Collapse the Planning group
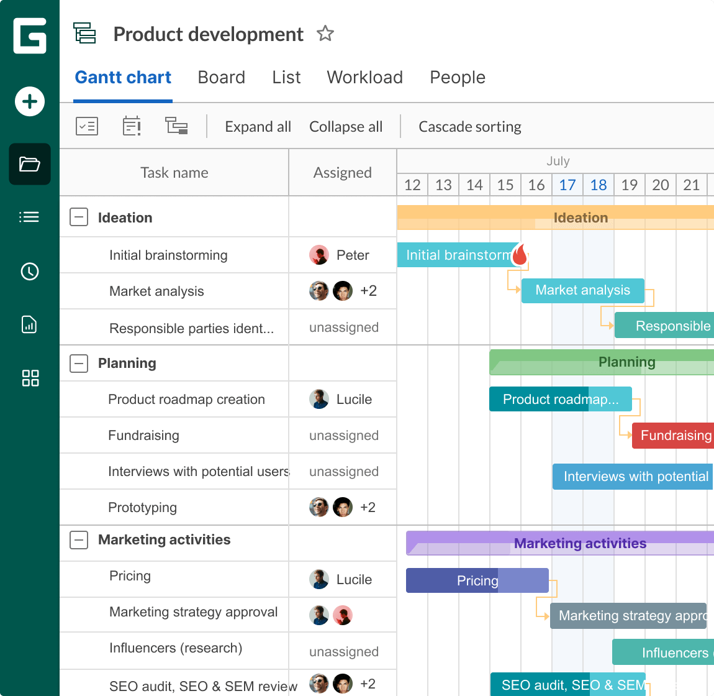 79,363
